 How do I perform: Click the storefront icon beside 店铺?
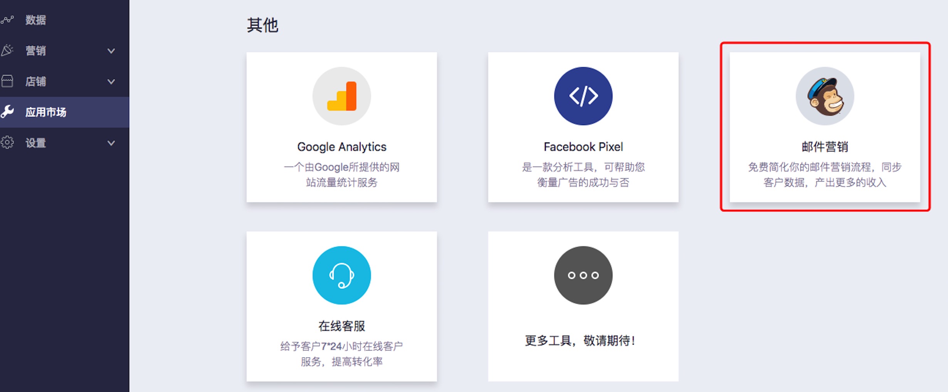point(7,81)
